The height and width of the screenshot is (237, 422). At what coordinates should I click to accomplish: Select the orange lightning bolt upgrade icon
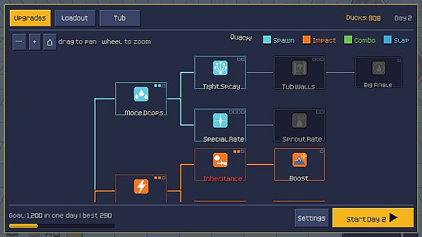[141, 186]
